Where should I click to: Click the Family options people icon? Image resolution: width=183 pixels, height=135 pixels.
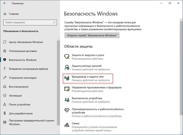pyautogui.click(x=67, y=125)
